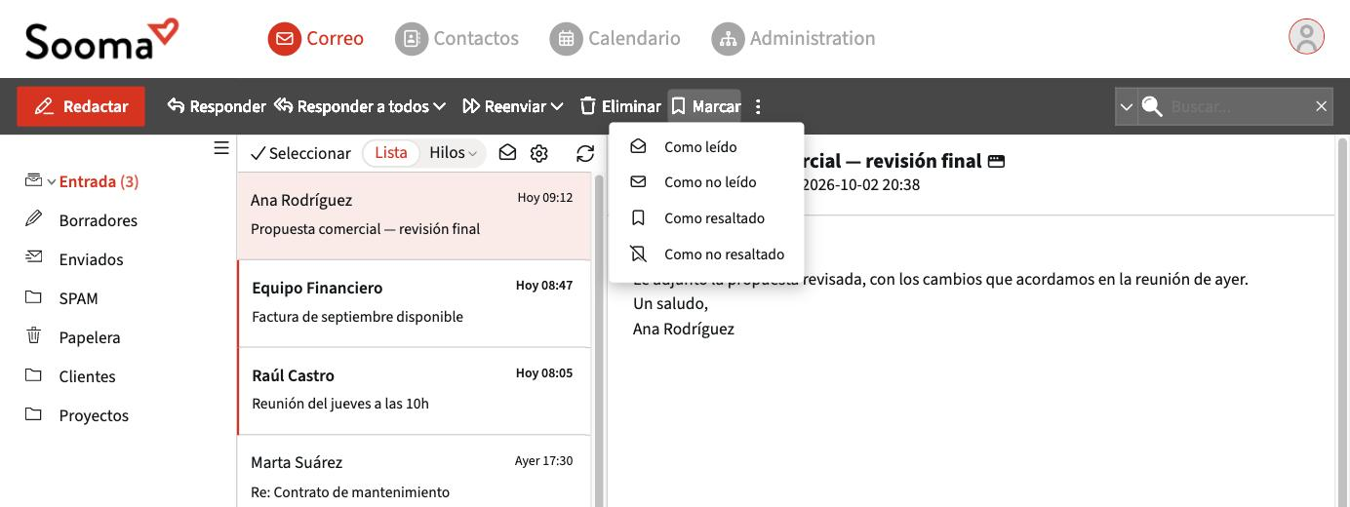
Task: Open message list settings gear
Action: (539, 153)
